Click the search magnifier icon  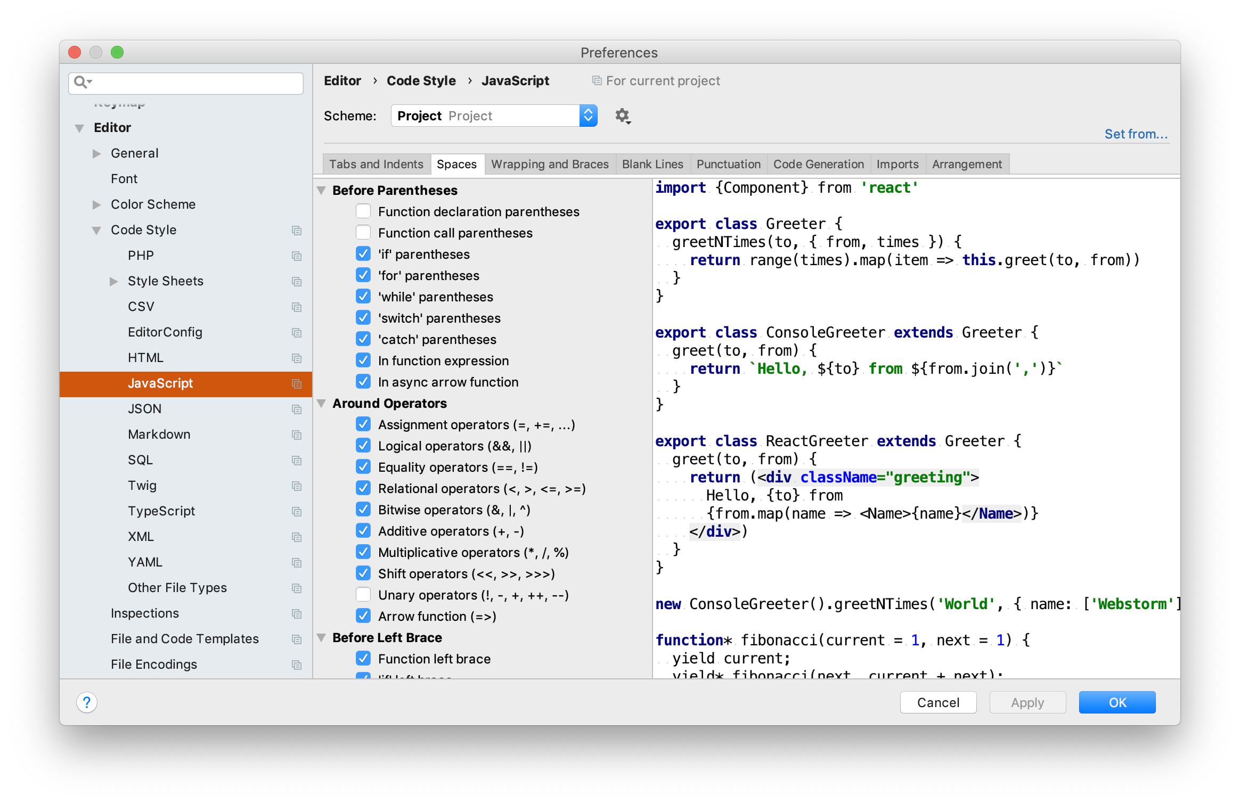click(81, 82)
